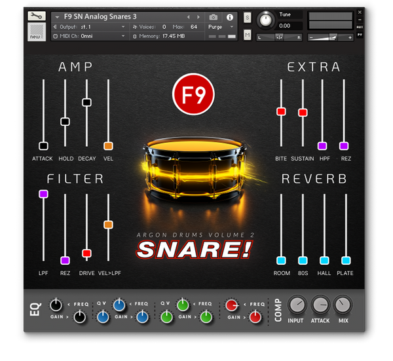This screenshot has height=361, width=393.
Task: Click the AMP Vel orange slider handle
Action: click(108, 146)
